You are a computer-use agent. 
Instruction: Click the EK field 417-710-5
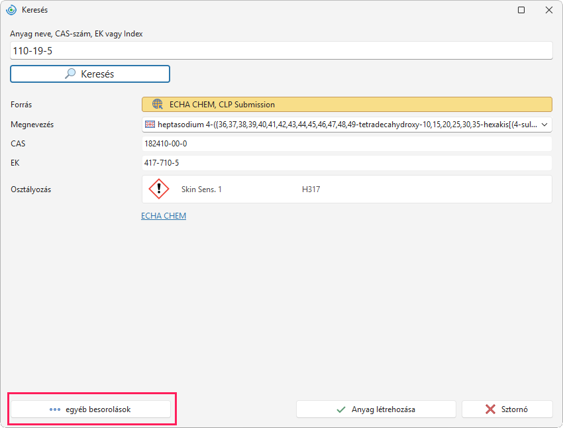(347, 163)
